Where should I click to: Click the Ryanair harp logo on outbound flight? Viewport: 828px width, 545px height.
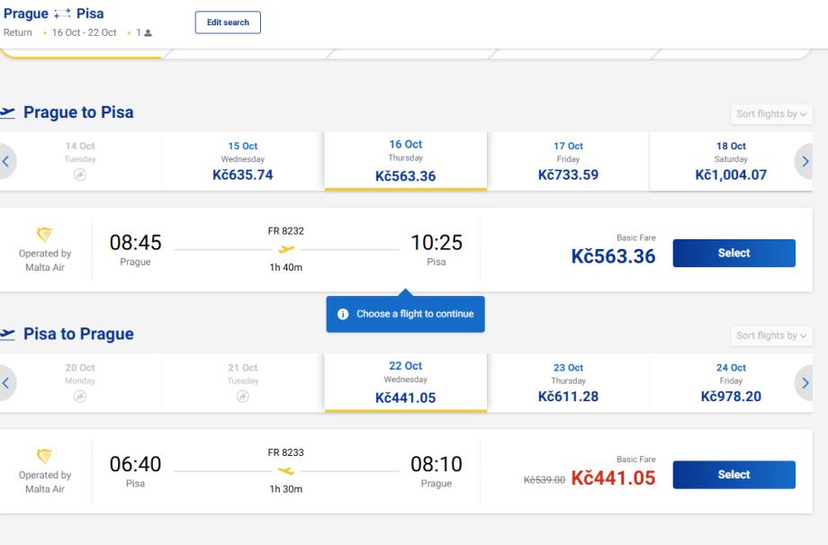click(44, 236)
